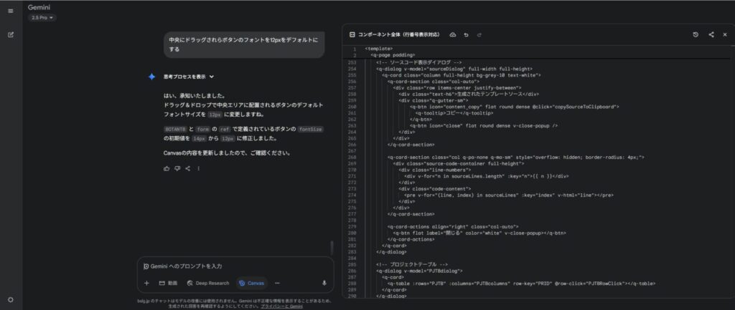Give the response a thumbs up

(167, 168)
